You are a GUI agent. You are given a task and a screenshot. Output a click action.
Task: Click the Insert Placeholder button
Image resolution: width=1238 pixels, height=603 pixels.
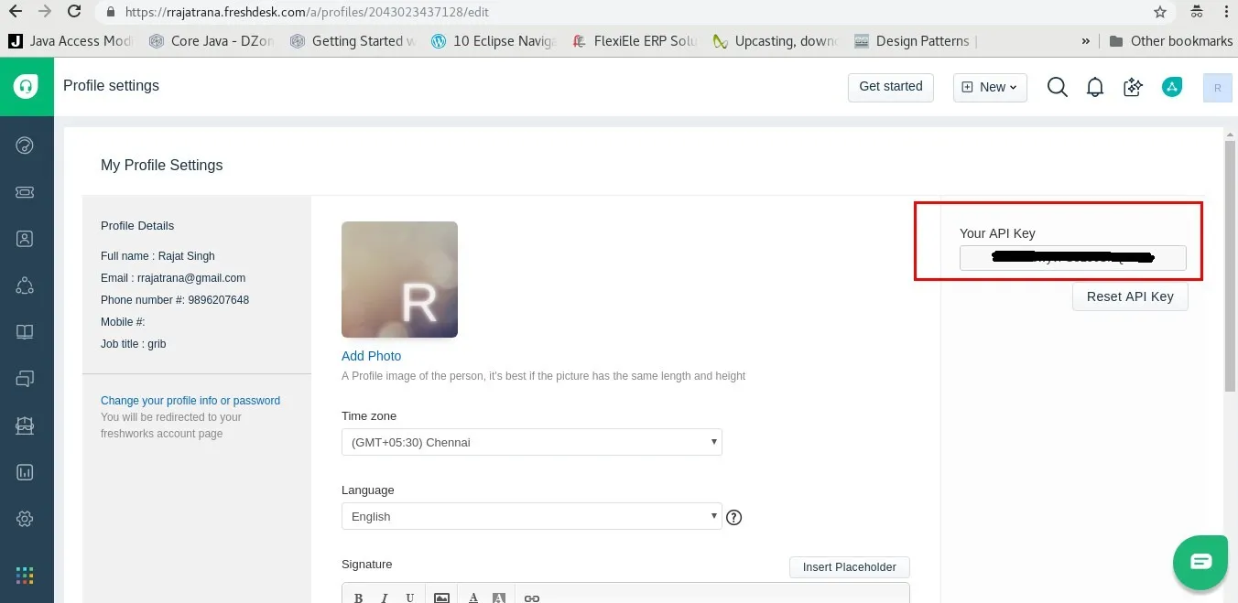pos(850,567)
